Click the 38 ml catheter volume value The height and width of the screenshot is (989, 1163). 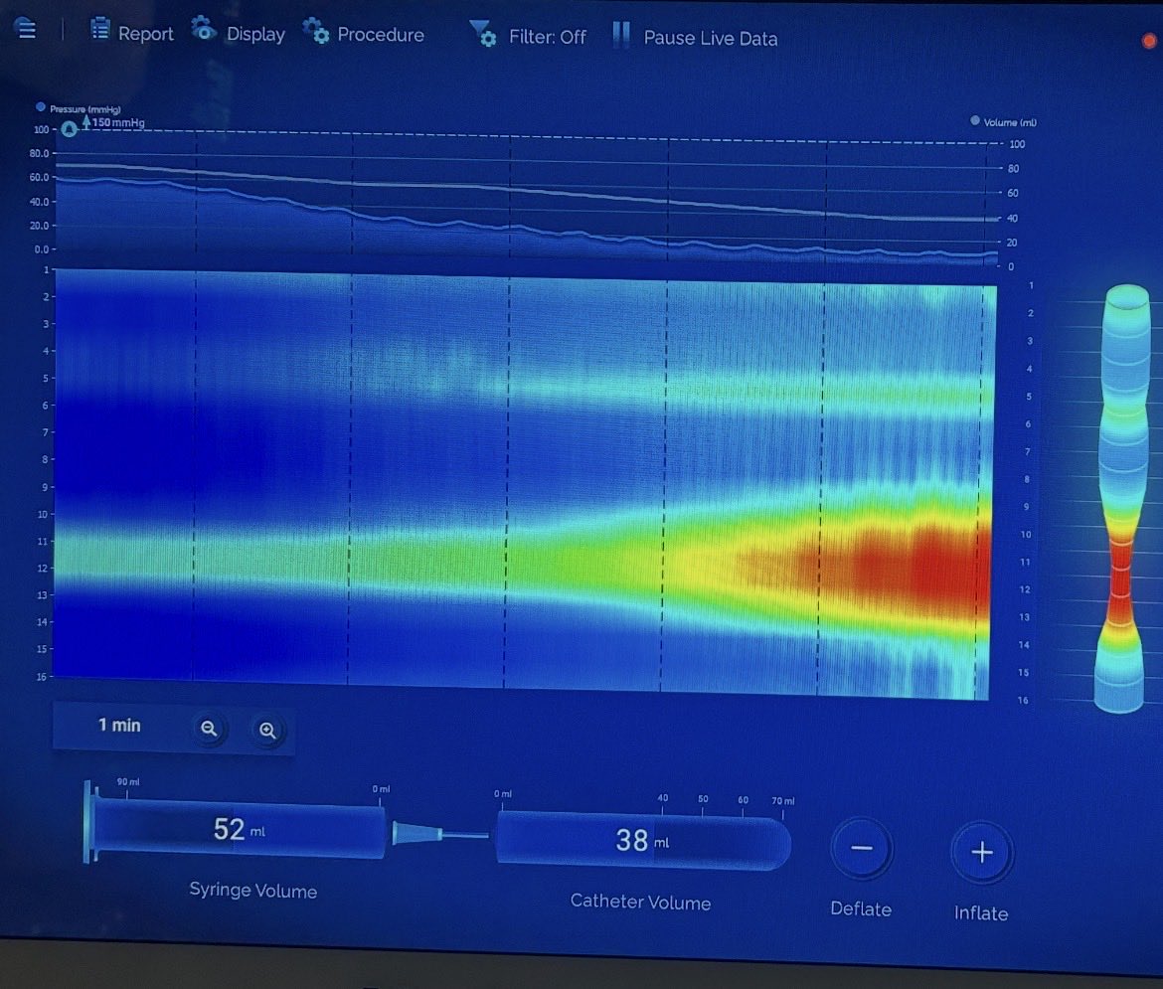pos(642,841)
